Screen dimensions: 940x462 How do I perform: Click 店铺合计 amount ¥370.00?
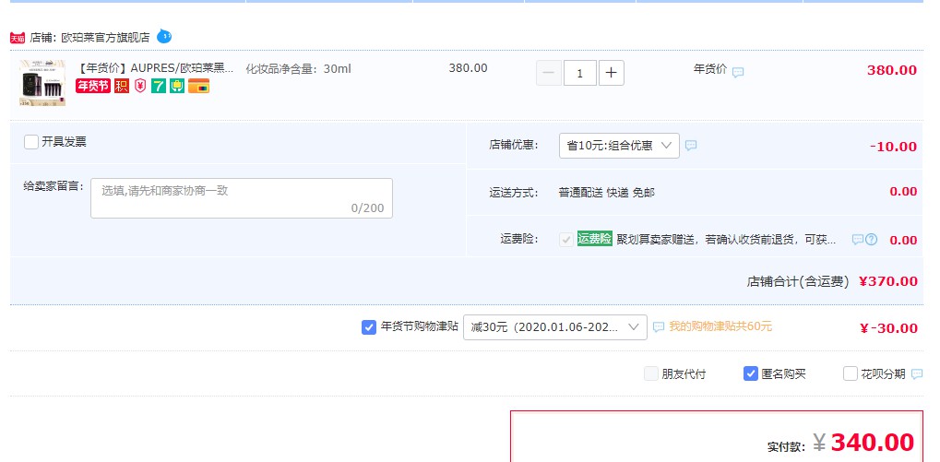tap(887, 281)
